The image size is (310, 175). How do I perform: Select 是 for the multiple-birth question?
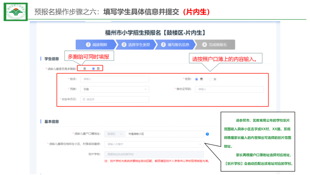(82, 69)
